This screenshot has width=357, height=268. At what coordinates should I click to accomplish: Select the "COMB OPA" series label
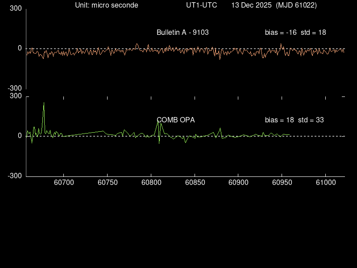[175, 120]
